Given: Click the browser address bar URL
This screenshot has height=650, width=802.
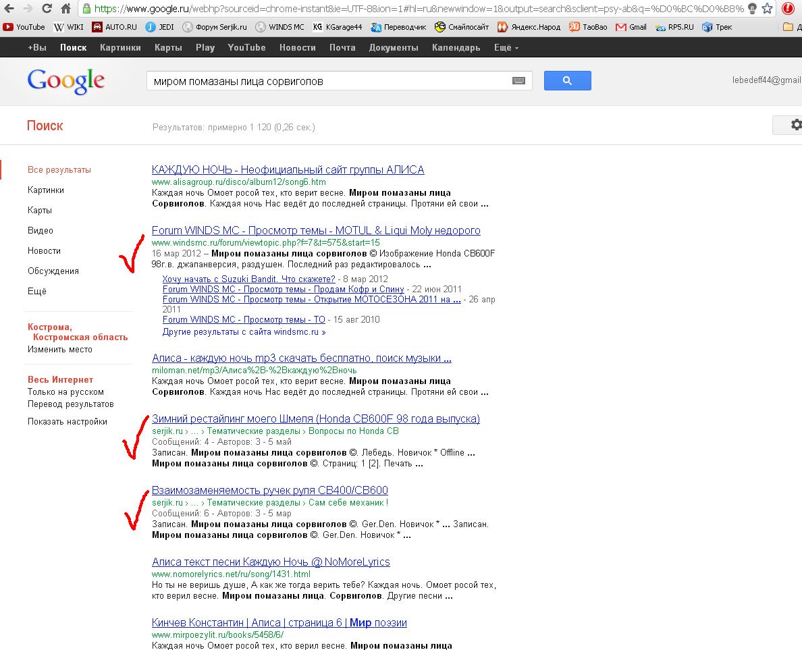Looking at the screenshot, I should (x=419, y=8).
